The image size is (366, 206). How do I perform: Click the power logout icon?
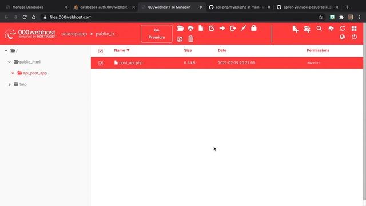click(x=354, y=37)
